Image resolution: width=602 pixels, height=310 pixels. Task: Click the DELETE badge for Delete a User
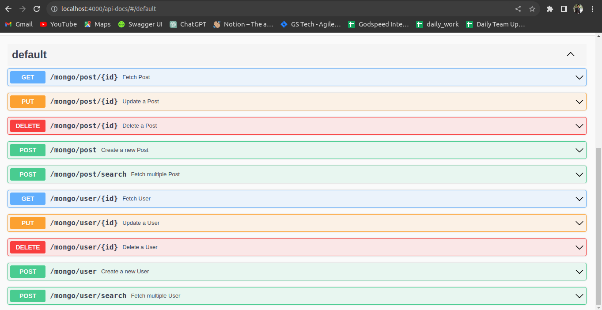coord(28,247)
